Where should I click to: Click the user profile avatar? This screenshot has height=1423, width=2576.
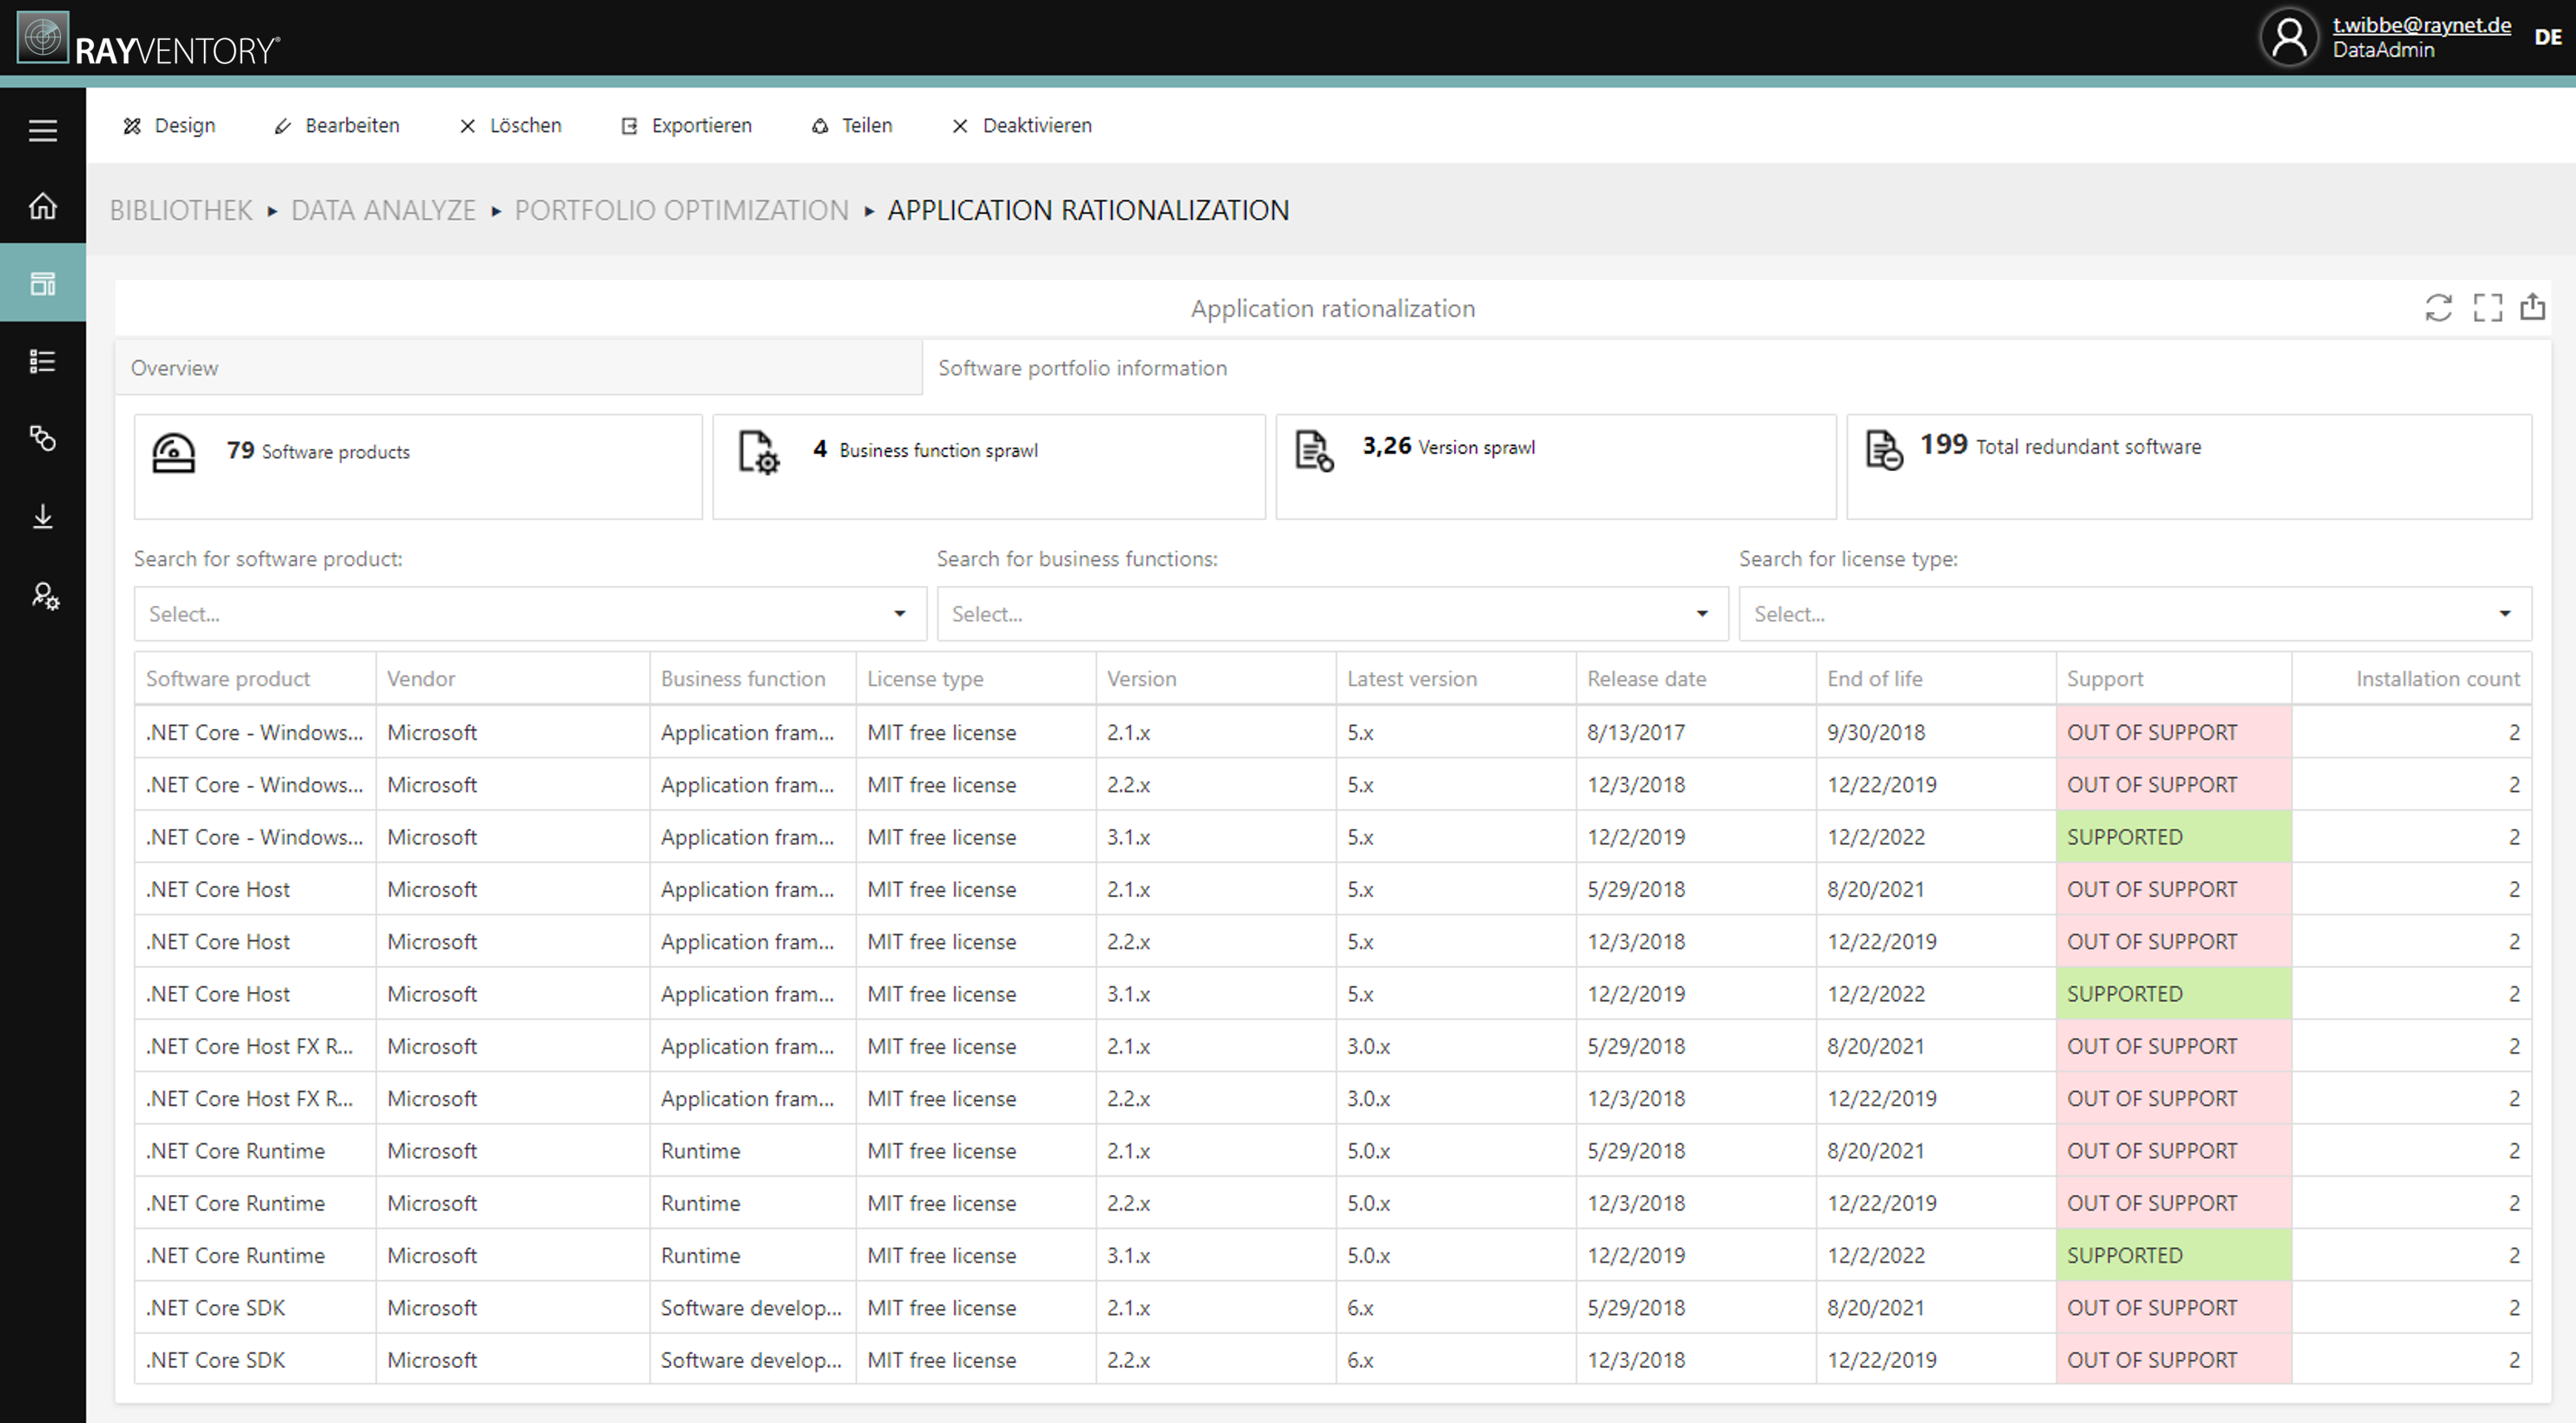tap(2289, 37)
